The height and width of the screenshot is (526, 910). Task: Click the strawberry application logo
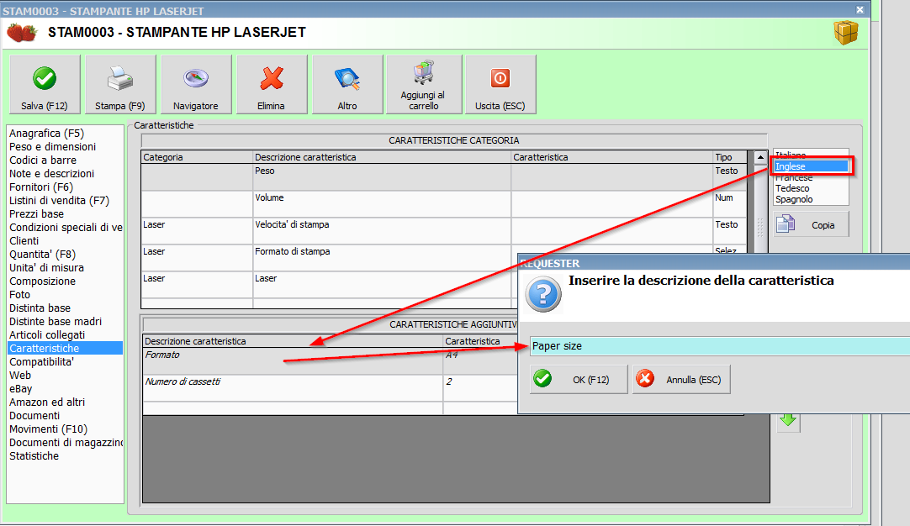pyautogui.click(x=22, y=33)
